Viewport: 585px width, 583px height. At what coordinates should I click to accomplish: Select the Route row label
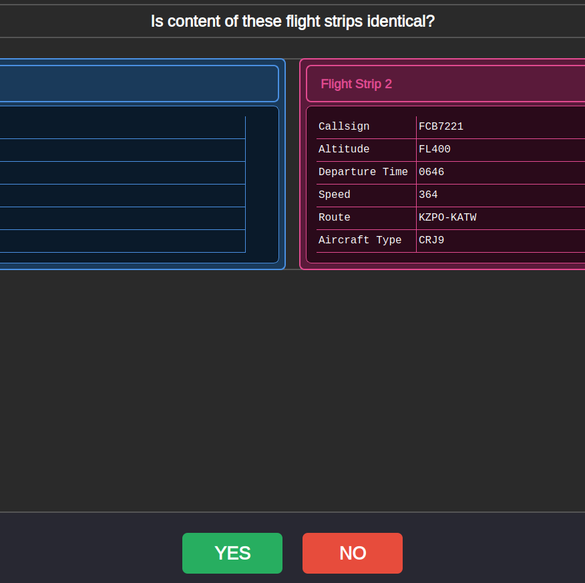click(334, 217)
